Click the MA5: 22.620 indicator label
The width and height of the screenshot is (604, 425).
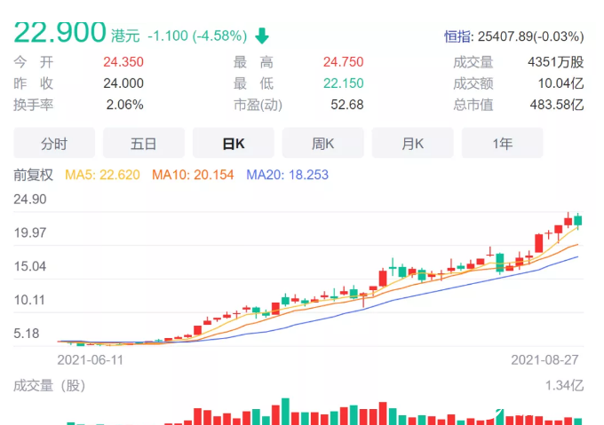102,175
